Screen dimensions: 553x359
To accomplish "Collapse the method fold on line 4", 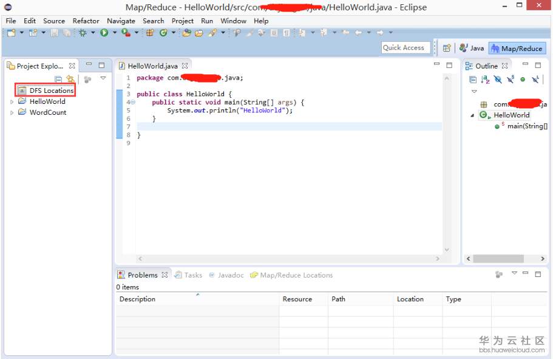I will coord(133,103).
